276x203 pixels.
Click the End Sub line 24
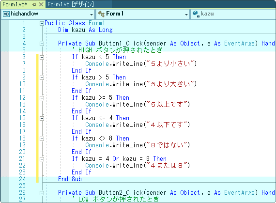click(70, 179)
